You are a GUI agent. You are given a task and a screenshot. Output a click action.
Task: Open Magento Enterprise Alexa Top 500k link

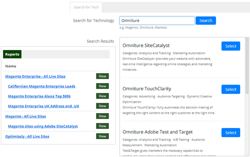[39, 96]
